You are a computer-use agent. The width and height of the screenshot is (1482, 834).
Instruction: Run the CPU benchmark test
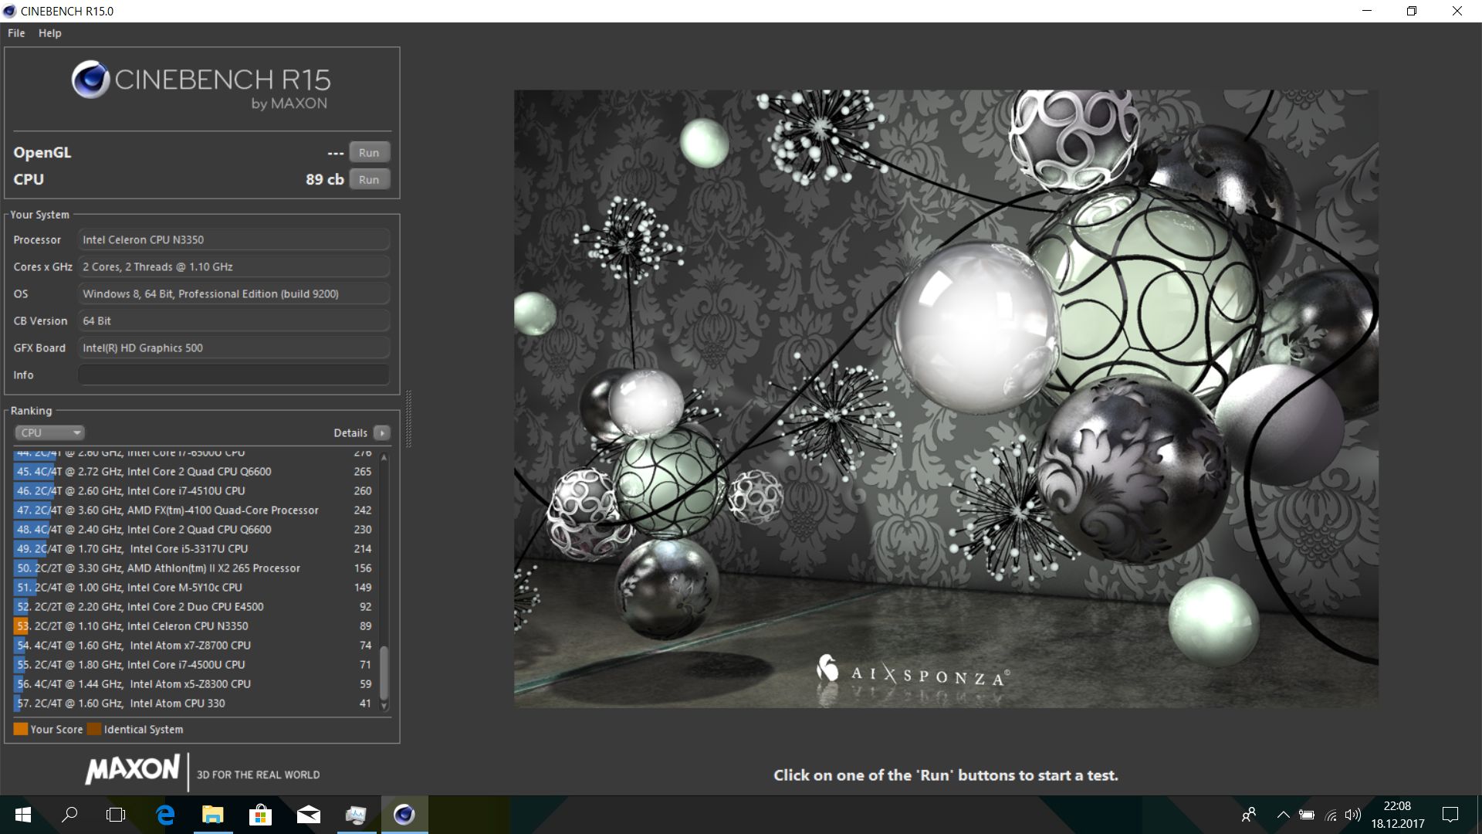369,179
